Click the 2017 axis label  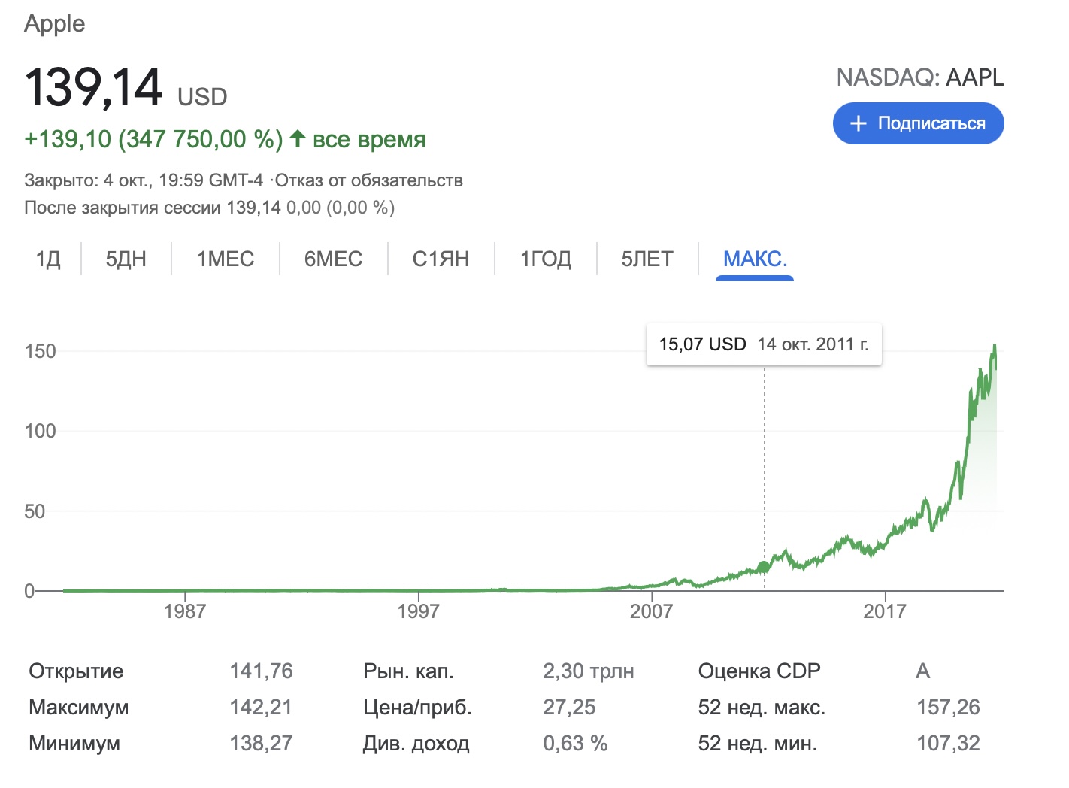885,611
